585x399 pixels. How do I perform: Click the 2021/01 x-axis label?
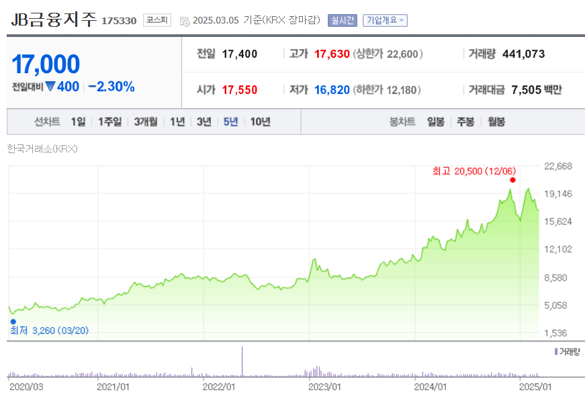click(x=113, y=387)
